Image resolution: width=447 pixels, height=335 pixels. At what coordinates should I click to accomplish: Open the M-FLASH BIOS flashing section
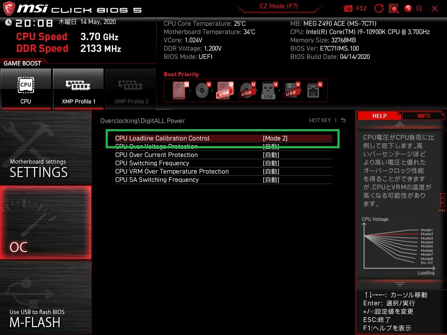click(45, 297)
